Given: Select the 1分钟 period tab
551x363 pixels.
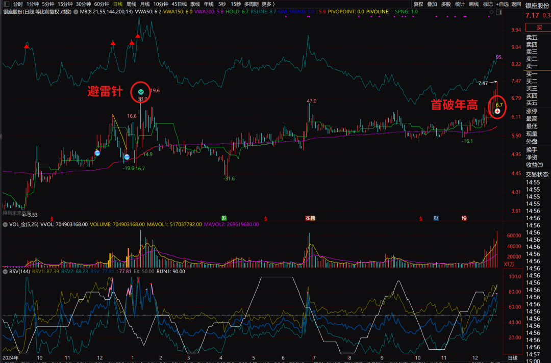Looking at the screenshot, I should [33, 4].
